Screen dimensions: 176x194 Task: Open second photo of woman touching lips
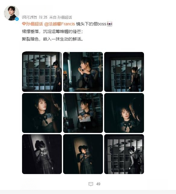pyautogui.click(x=83, y=72)
